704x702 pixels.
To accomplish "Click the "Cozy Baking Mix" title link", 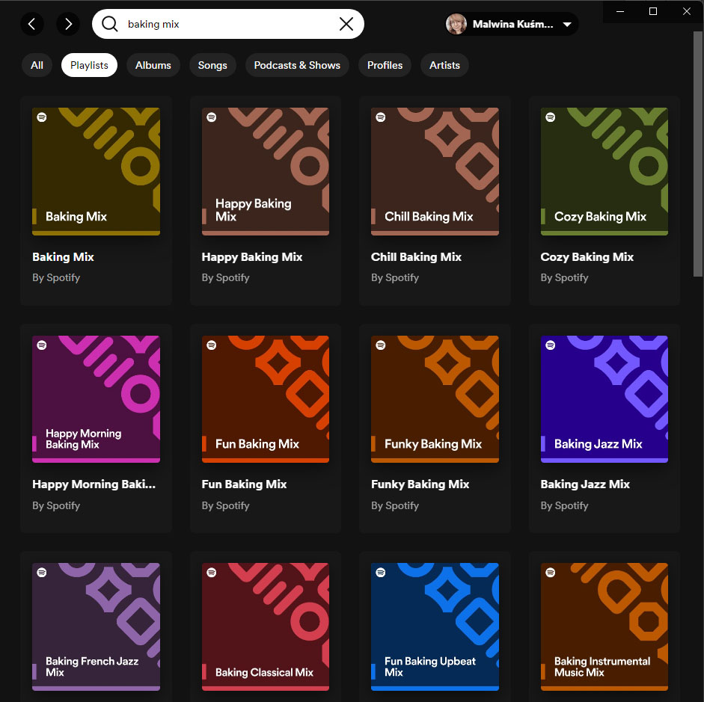I will [587, 257].
